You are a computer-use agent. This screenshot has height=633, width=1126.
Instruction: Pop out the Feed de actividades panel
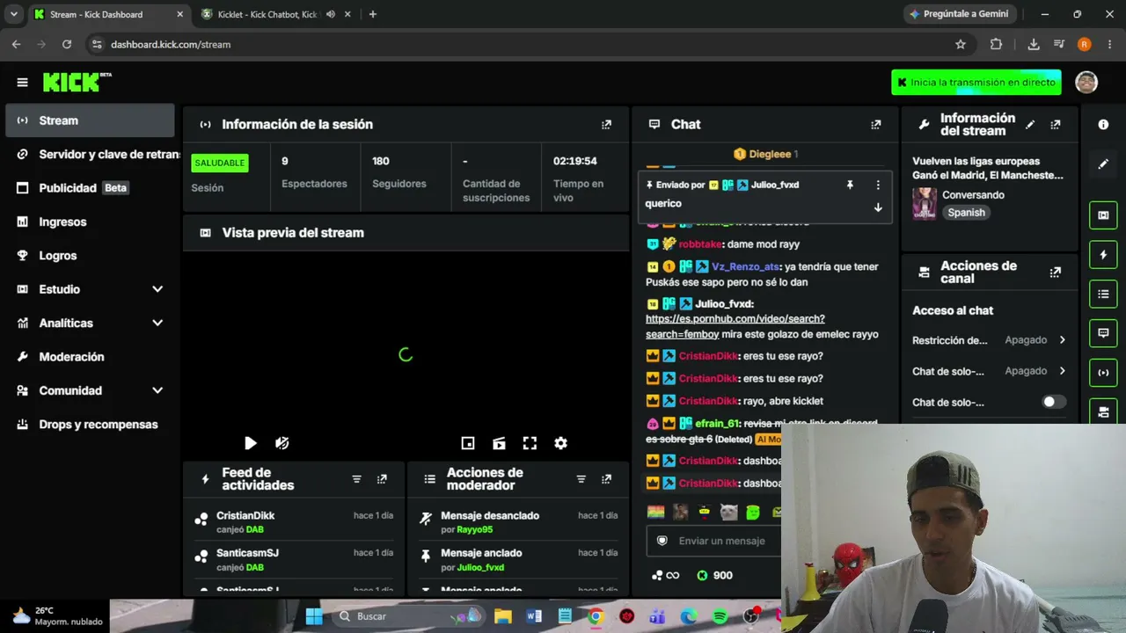[382, 479]
